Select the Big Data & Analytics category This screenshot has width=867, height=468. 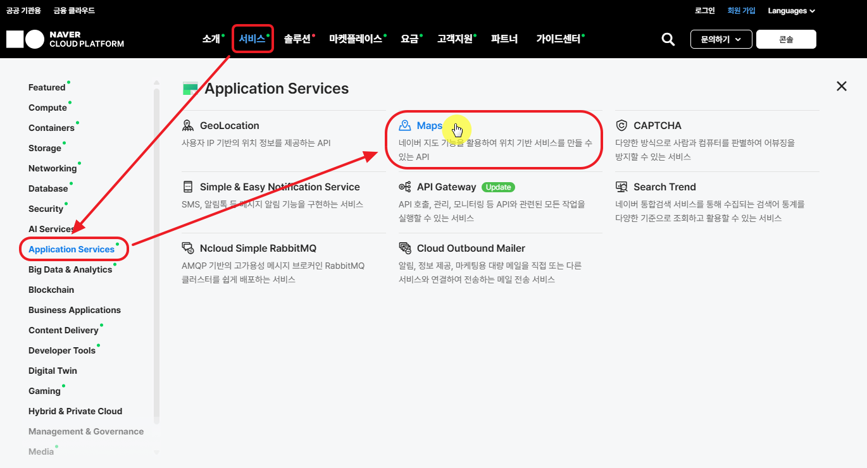70,269
